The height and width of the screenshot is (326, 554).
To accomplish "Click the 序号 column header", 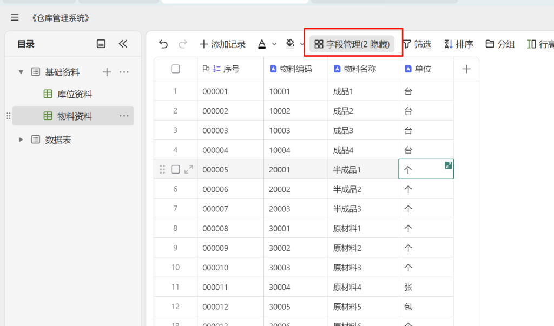I will (230, 69).
